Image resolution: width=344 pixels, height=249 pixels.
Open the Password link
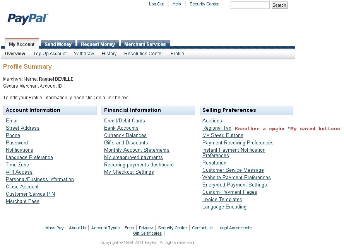(x=17, y=143)
